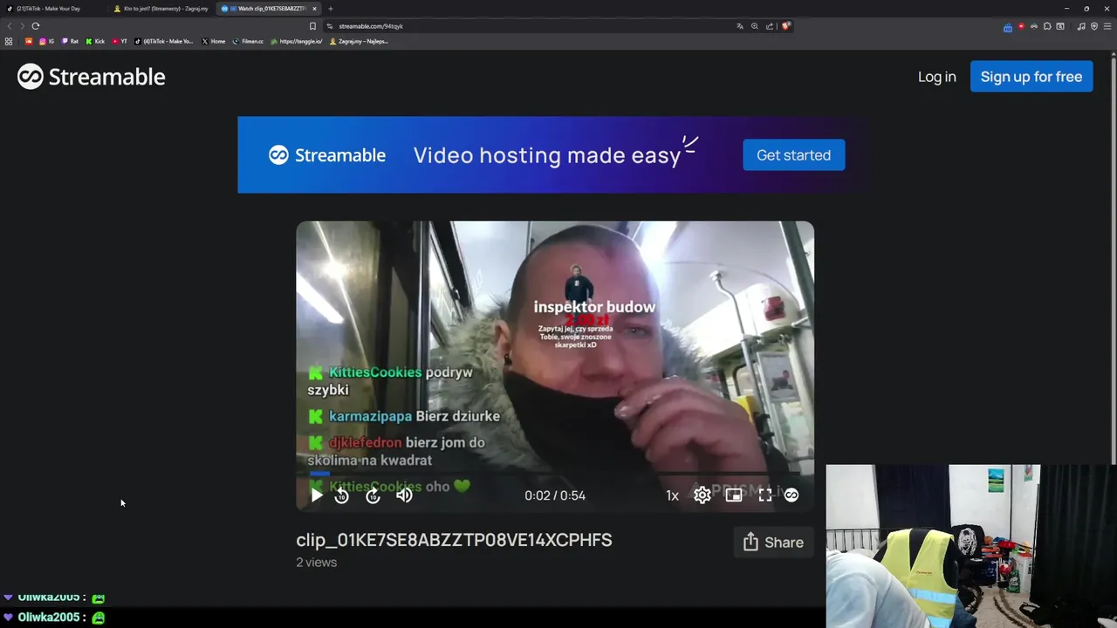Viewport: 1117px width, 628px height.
Task: Click the sidebar panel toolbar icon
Action: point(1060,26)
